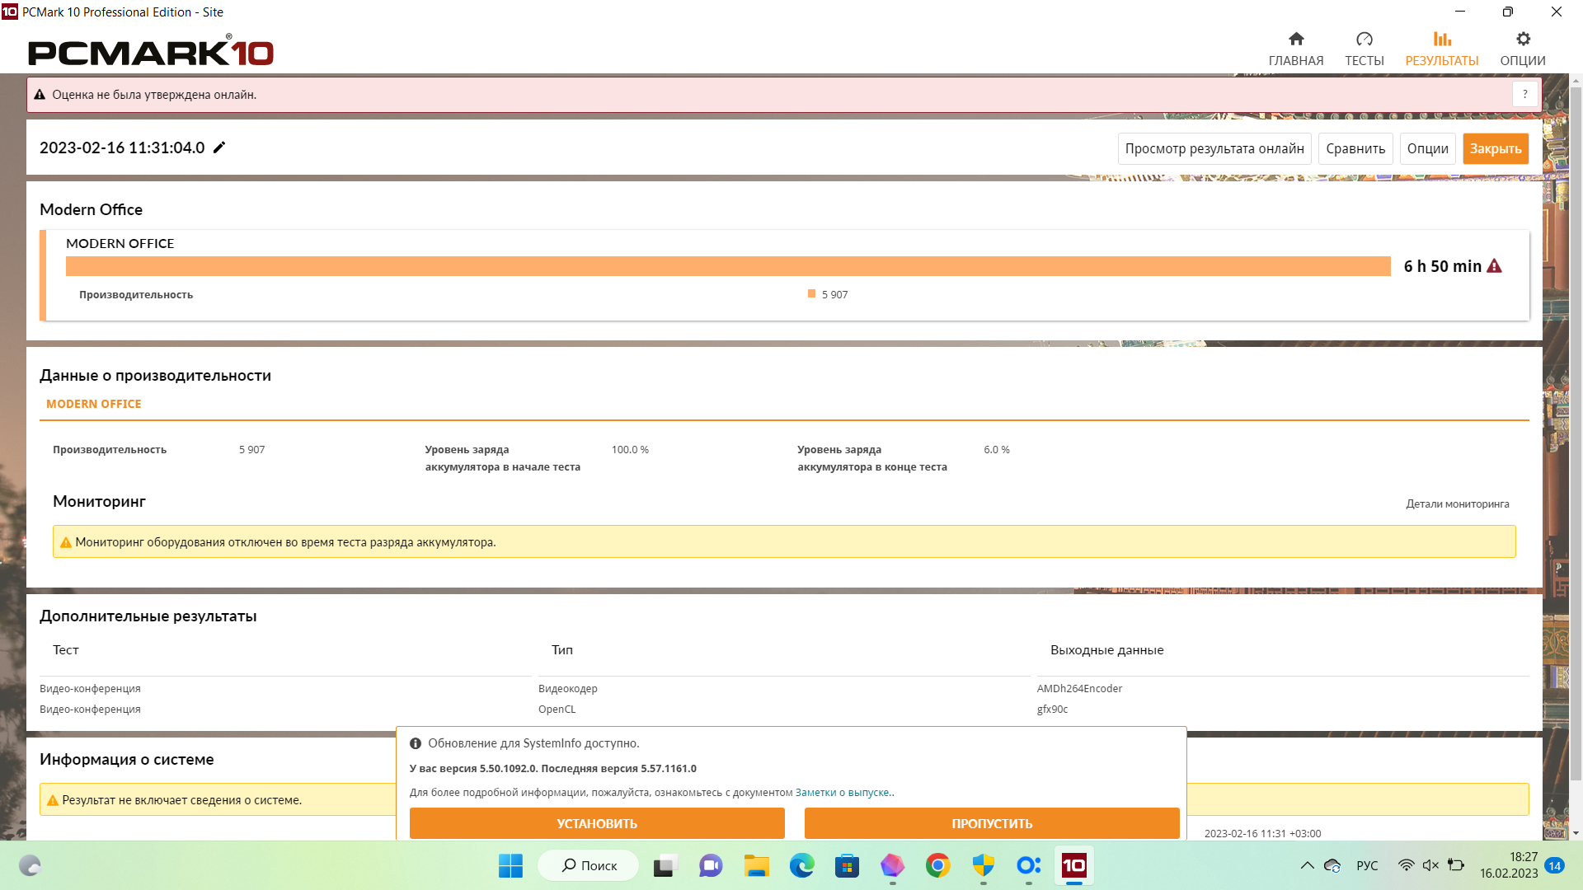
Task: Select the MODERN OFFICE performance tab
Action: point(94,404)
